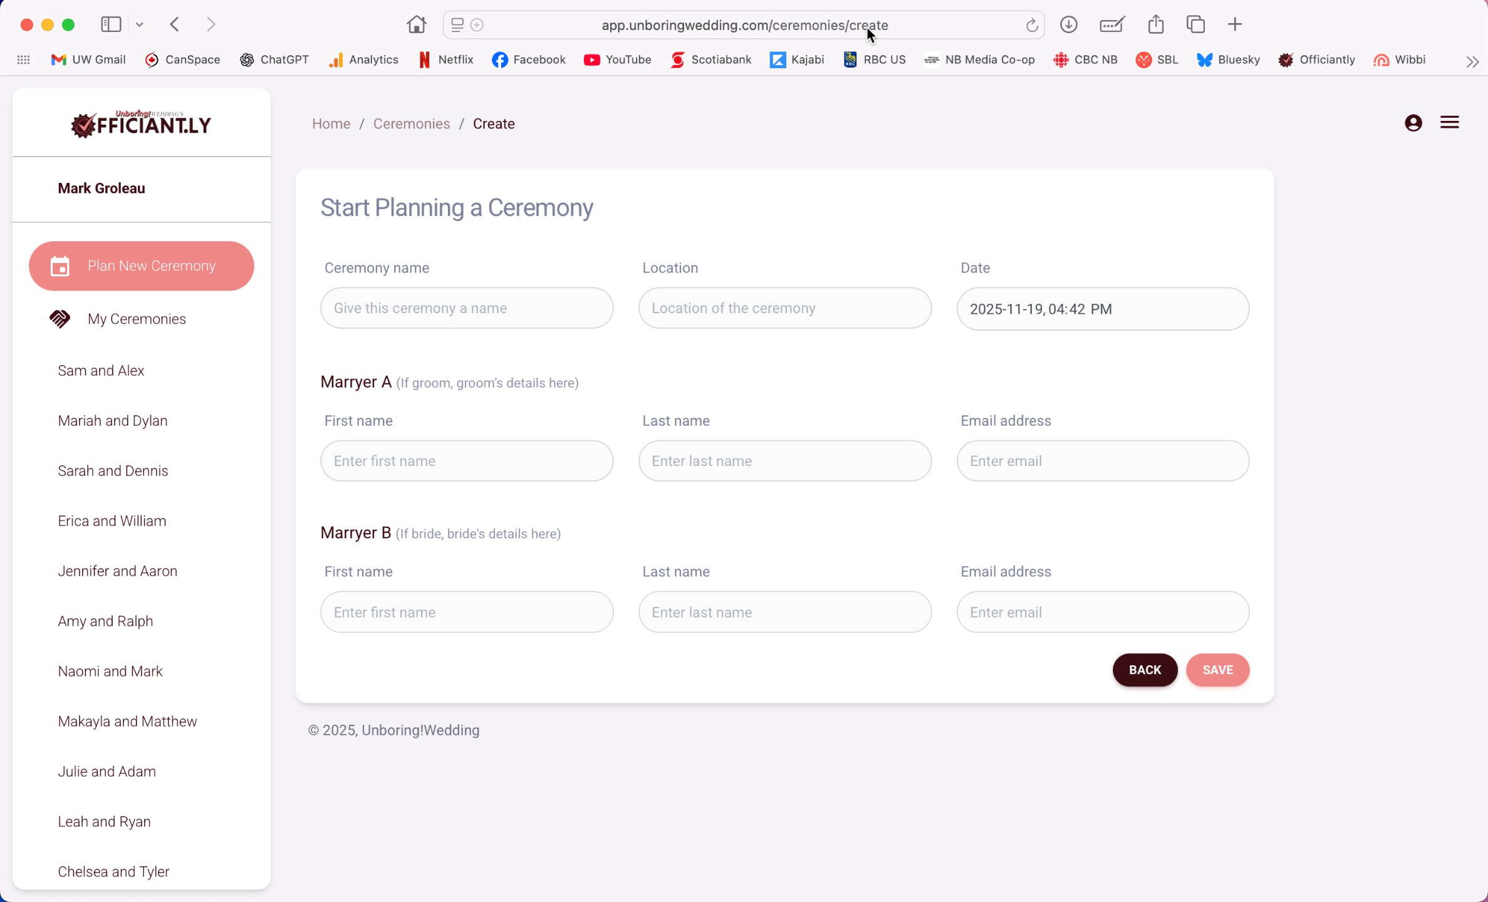The height and width of the screenshot is (902, 1488).
Task: Reload the page with refresh icon
Action: click(x=1031, y=26)
